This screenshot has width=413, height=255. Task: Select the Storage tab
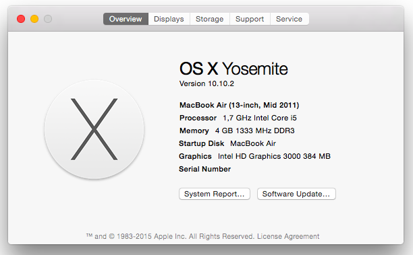[210, 19]
